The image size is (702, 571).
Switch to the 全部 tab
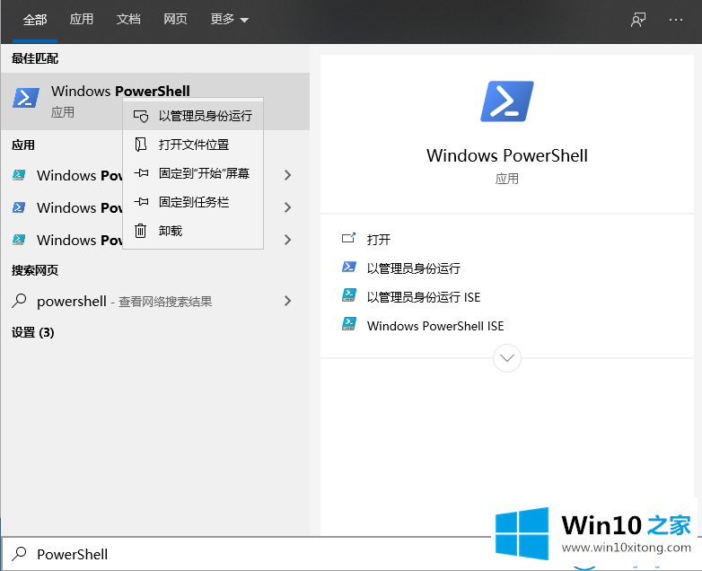coord(35,20)
